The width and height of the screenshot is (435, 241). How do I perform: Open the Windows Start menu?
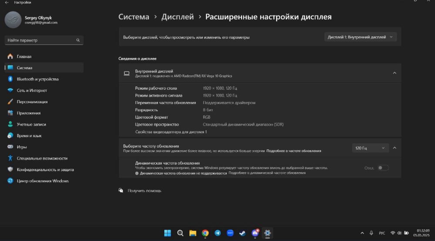167,233
